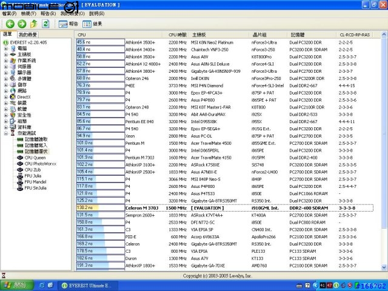Viewport: 388px width, 291px height.
Task: Open the CPU Queen benchmark
Action: pyautogui.click(x=35, y=158)
